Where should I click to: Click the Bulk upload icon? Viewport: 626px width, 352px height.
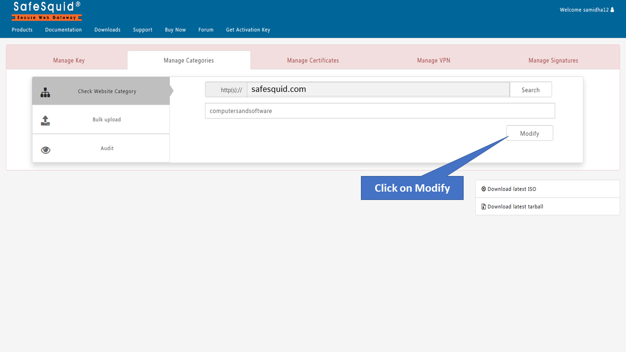[45, 120]
